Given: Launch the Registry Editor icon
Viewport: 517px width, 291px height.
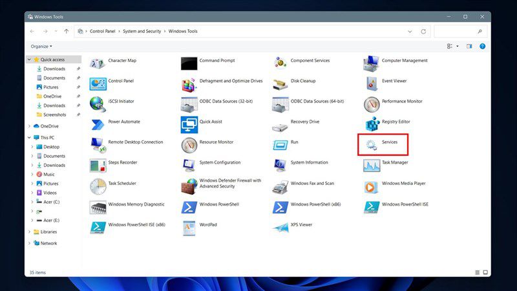Looking at the screenshot, I should point(372,124).
